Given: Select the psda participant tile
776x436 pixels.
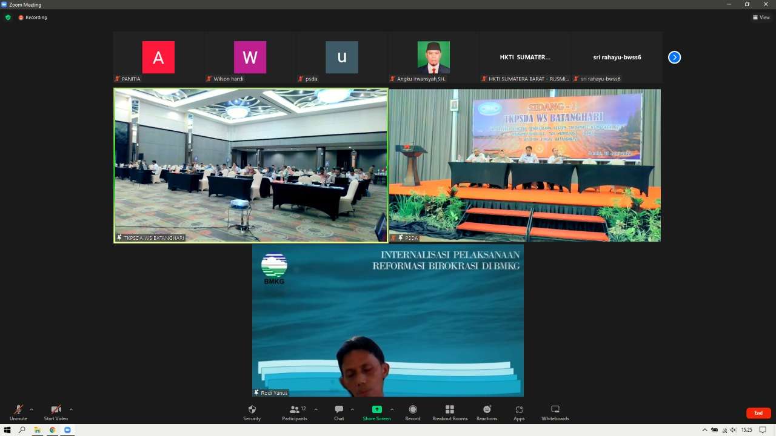Looking at the screenshot, I should (342, 58).
